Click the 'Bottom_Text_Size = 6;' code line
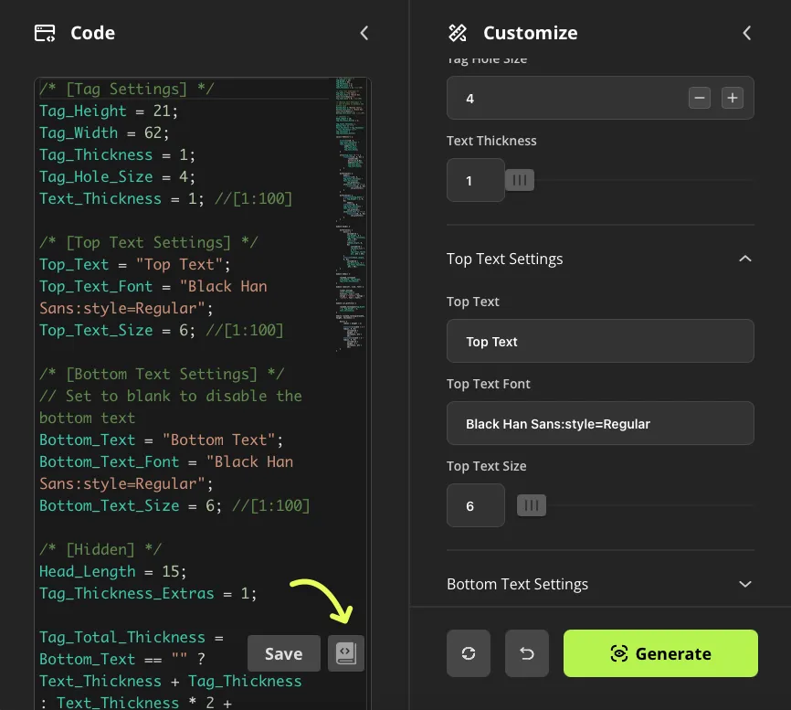Screen dimensions: 791x710 tap(130, 506)
